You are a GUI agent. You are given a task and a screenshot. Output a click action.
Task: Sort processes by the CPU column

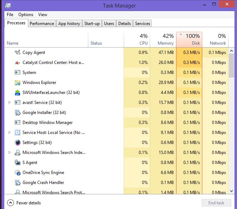[x=137, y=40]
